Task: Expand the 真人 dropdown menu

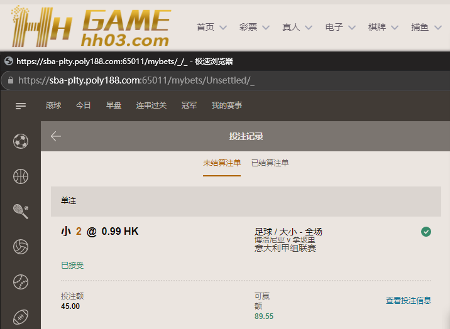Action: pos(297,27)
